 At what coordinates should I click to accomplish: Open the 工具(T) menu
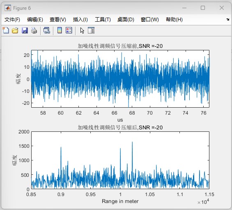coord(103,20)
